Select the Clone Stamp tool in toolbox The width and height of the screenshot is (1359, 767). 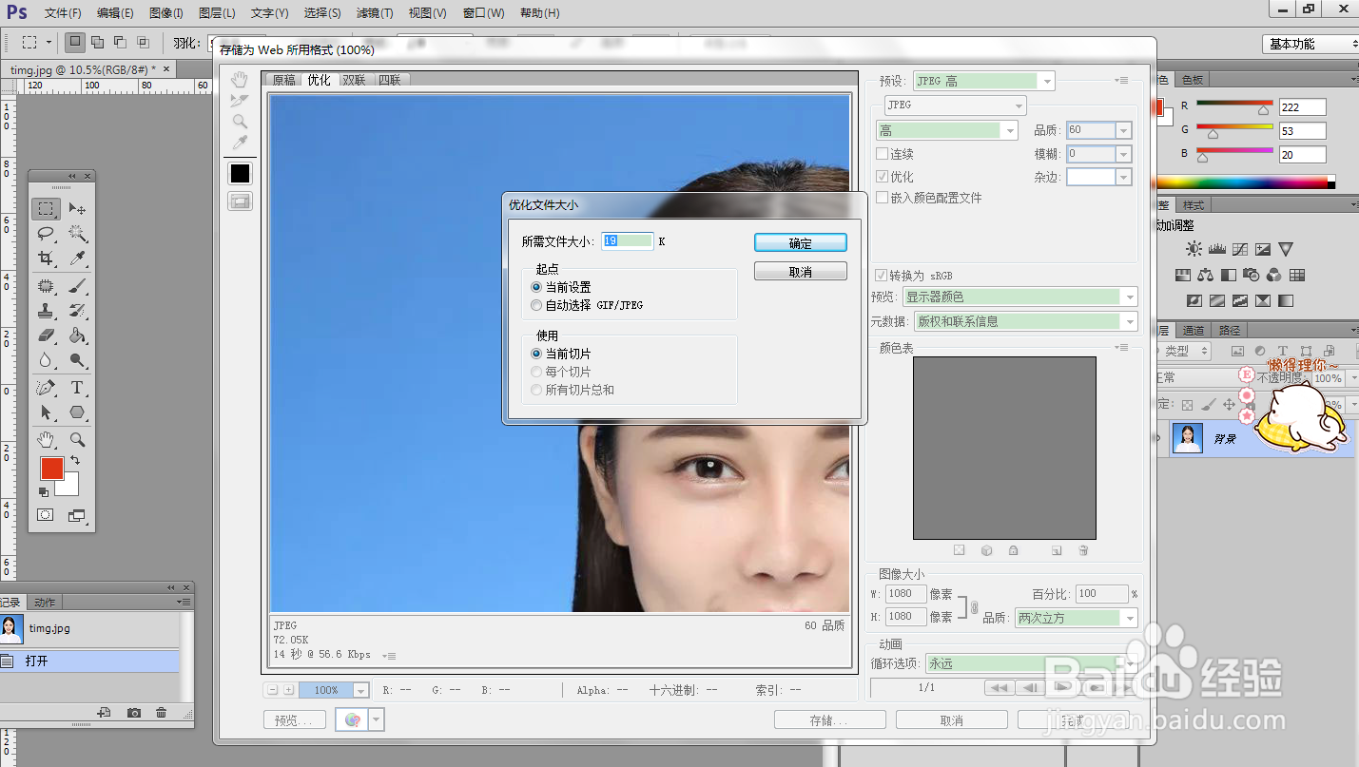(46, 311)
